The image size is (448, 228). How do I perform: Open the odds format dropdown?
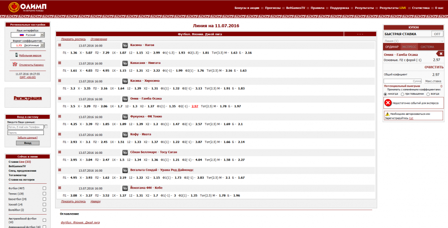pos(42,45)
